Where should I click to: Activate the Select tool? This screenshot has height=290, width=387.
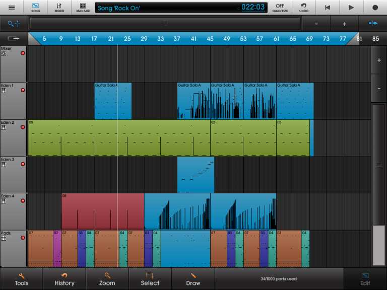click(150, 279)
